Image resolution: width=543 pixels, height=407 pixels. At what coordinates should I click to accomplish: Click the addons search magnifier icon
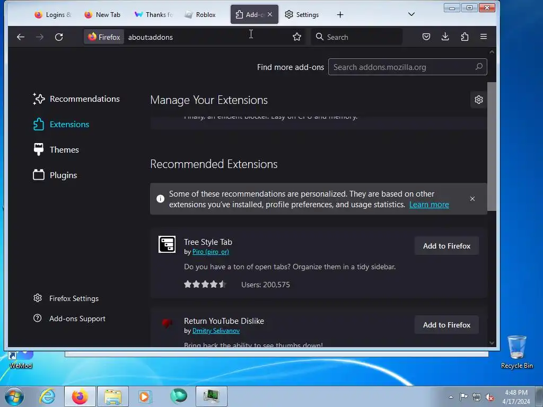[479, 66]
